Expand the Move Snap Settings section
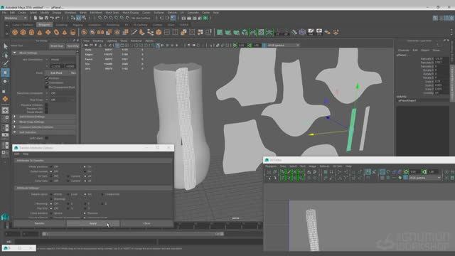The width and height of the screenshot is (455, 256). coord(45,122)
